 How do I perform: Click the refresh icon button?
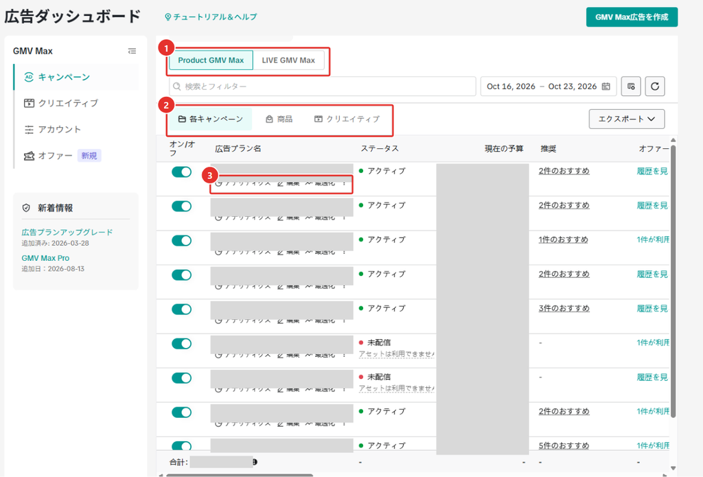point(654,86)
